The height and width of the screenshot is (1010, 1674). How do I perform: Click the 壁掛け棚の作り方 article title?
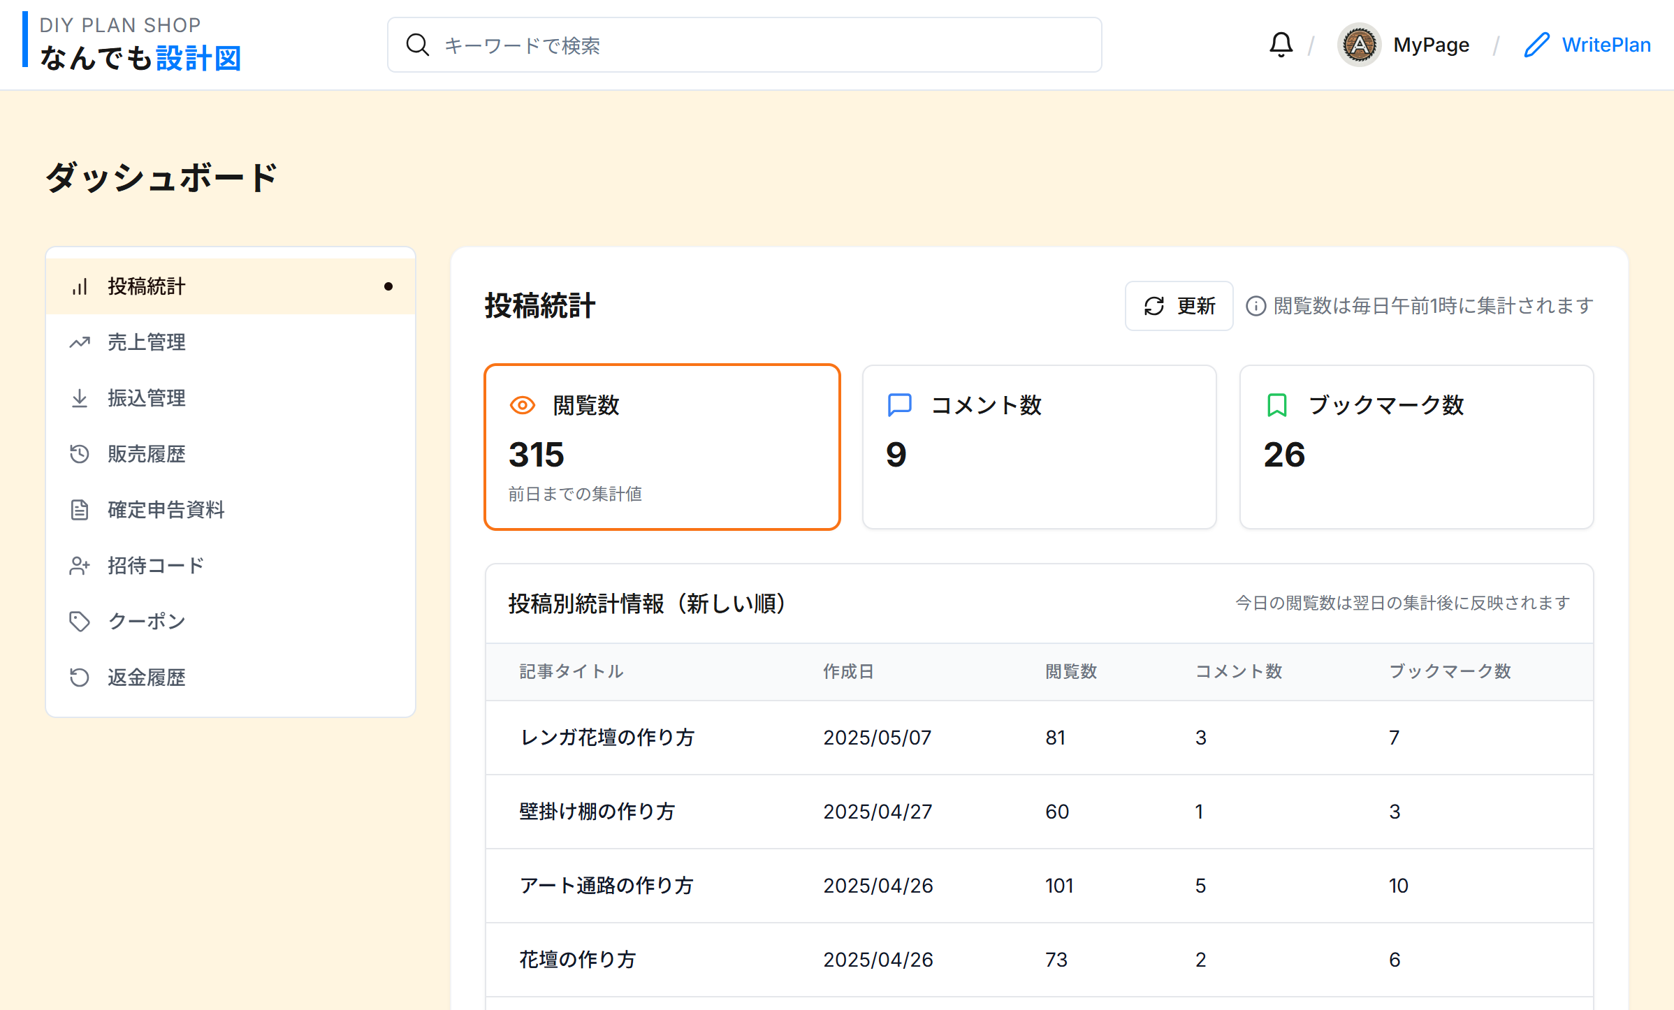pos(597,812)
